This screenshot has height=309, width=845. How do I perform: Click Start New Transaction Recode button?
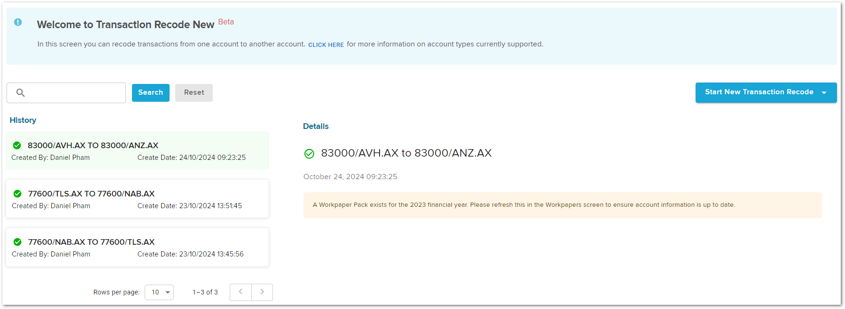coord(766,92)
